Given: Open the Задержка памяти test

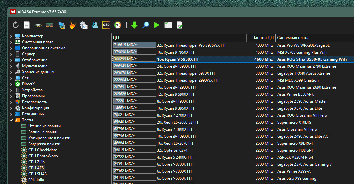Looking at the screenshot, I should tap(44, 144).
